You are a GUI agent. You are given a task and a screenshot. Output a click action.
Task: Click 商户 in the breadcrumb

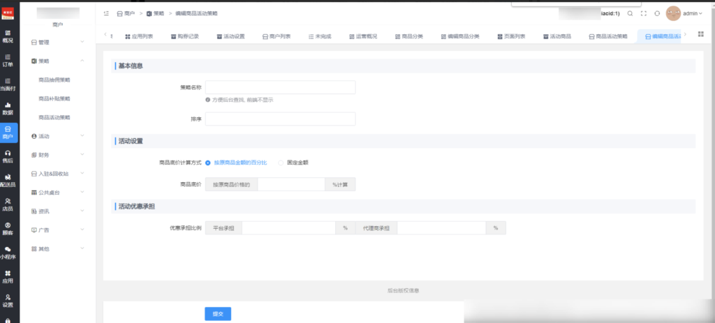coord(126,14)
